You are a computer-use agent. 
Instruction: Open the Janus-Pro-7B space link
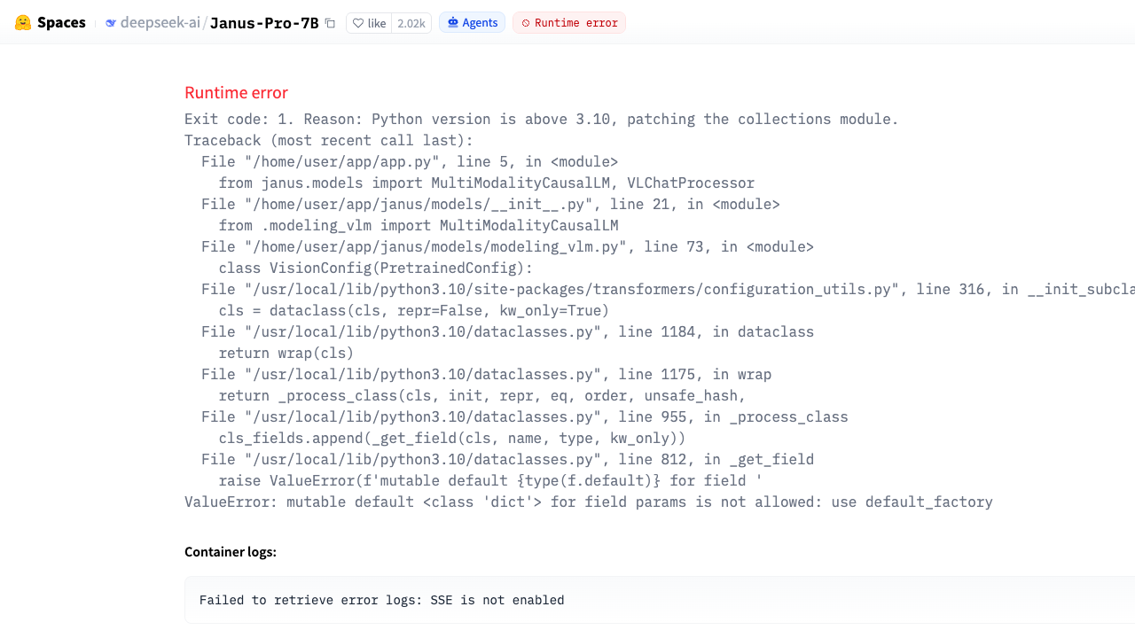(x=264, y=23)
